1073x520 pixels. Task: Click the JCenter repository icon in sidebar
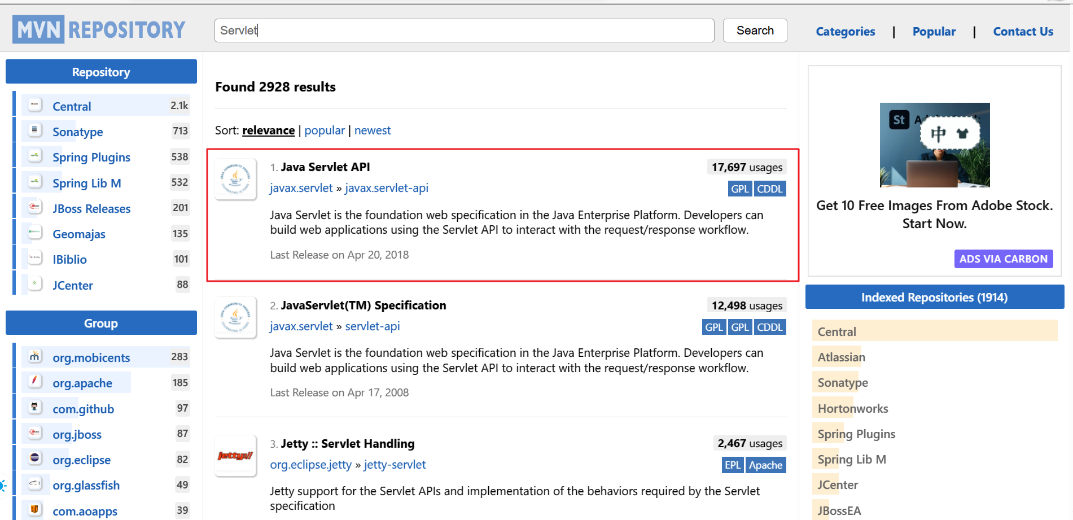(x=35, y=283)
